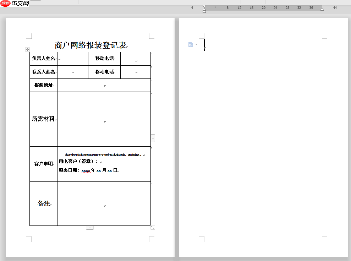This screenshot has width=351, height=261.
Task: Click inside the 所需材料 cell
Action: pos(43,119)
